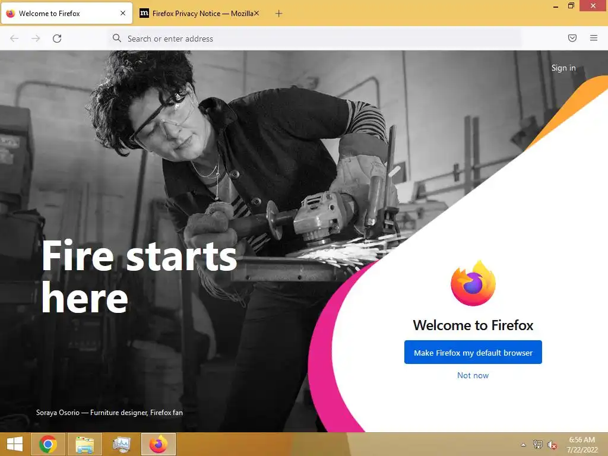Click Make Firefox my default browser
This screenshot has width=608, height=456.
click(x=473, y=352)
